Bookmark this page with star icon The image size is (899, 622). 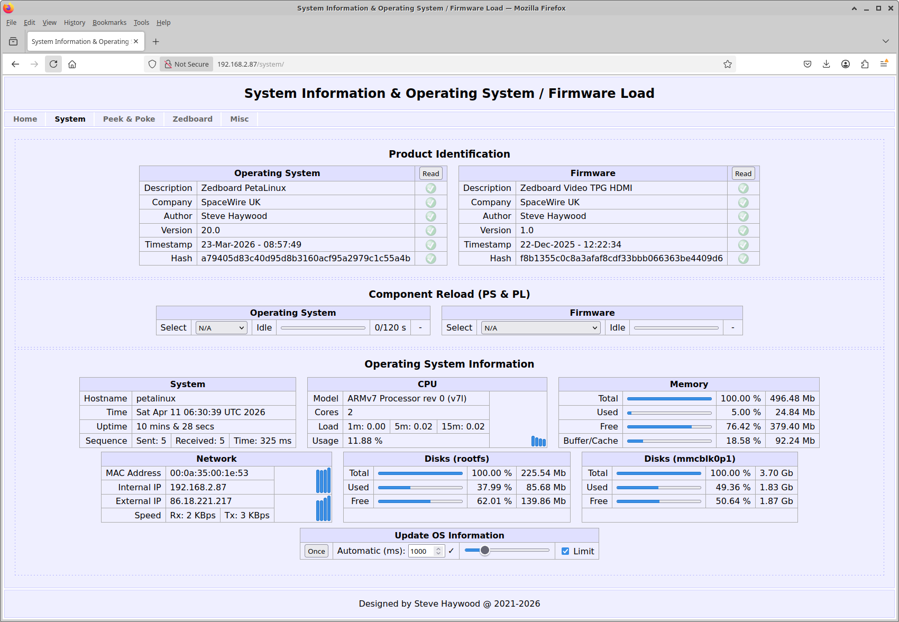pyautogui.click(x=728, y=64)
